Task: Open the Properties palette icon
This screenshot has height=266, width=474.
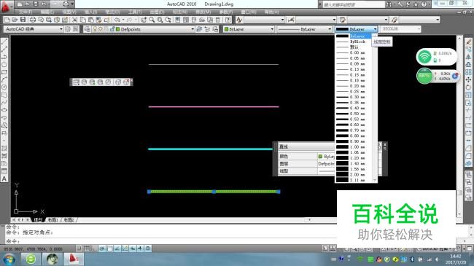Action: (178, 20)
